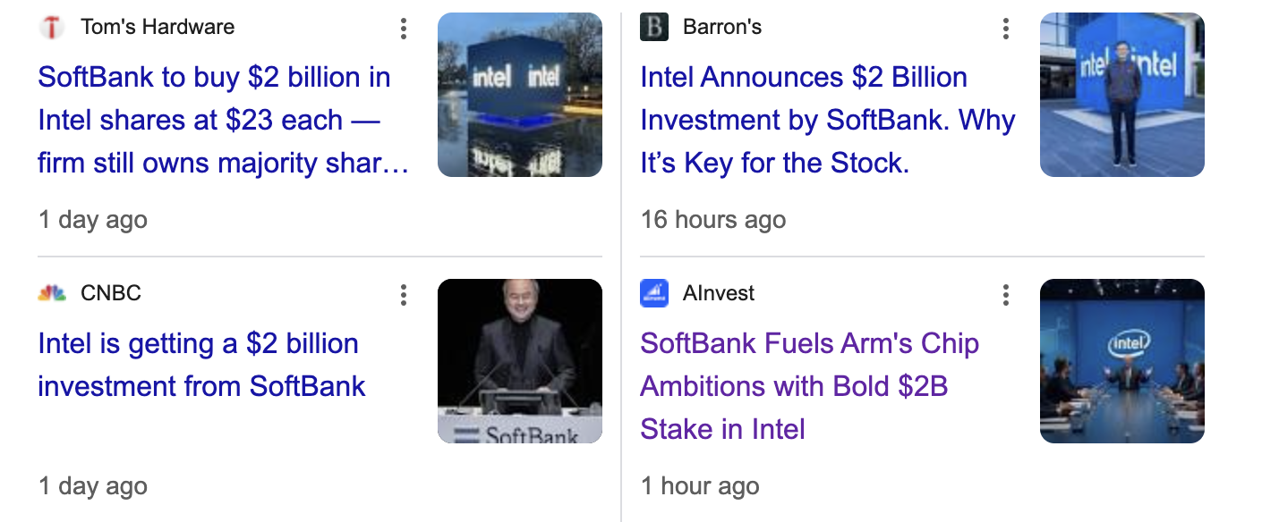Viewport: 1262px width, 522px height.
Task: Click the Tom's Hardware favicon icon
Action: pyautogui.click(x=52, y=28)
